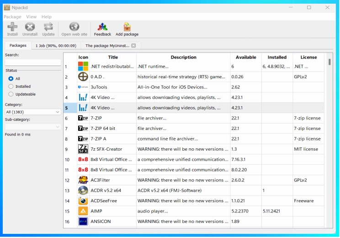Screen dimensions: 340x238
Task: Click 'All-in-One Tool for iOS Devices...' cell
Action: tap(183, 87)
